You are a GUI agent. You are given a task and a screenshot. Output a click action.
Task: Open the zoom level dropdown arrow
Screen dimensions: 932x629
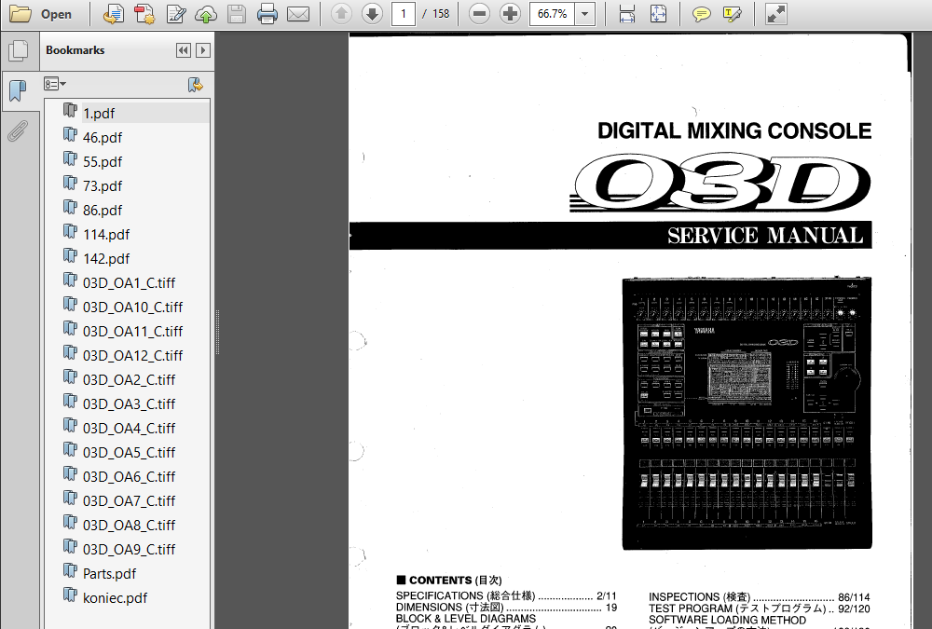(585, 14)
